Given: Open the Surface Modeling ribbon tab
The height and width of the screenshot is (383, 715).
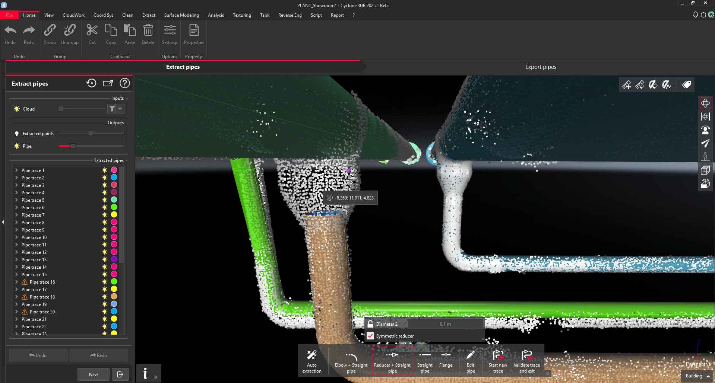Looking at the screenshot, I should coord(181,15).
